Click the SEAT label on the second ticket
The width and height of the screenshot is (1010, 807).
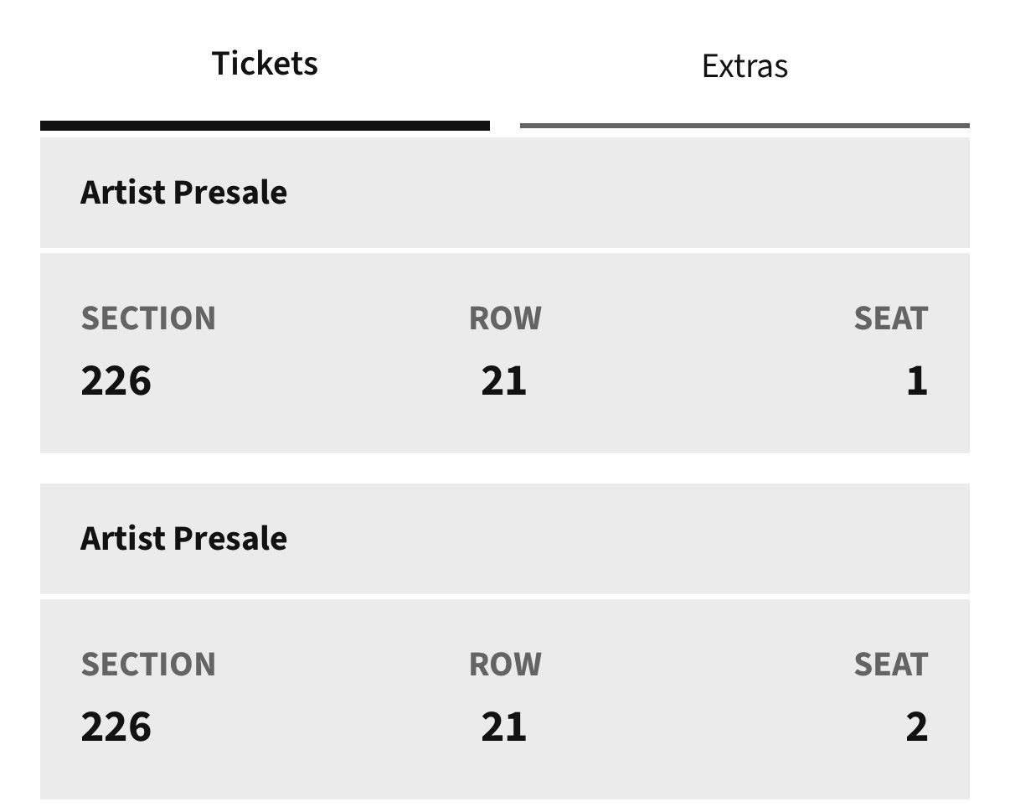coord(891,665)
